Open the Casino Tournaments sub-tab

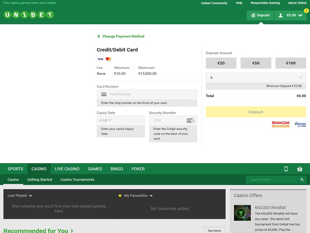coord(77,180)
